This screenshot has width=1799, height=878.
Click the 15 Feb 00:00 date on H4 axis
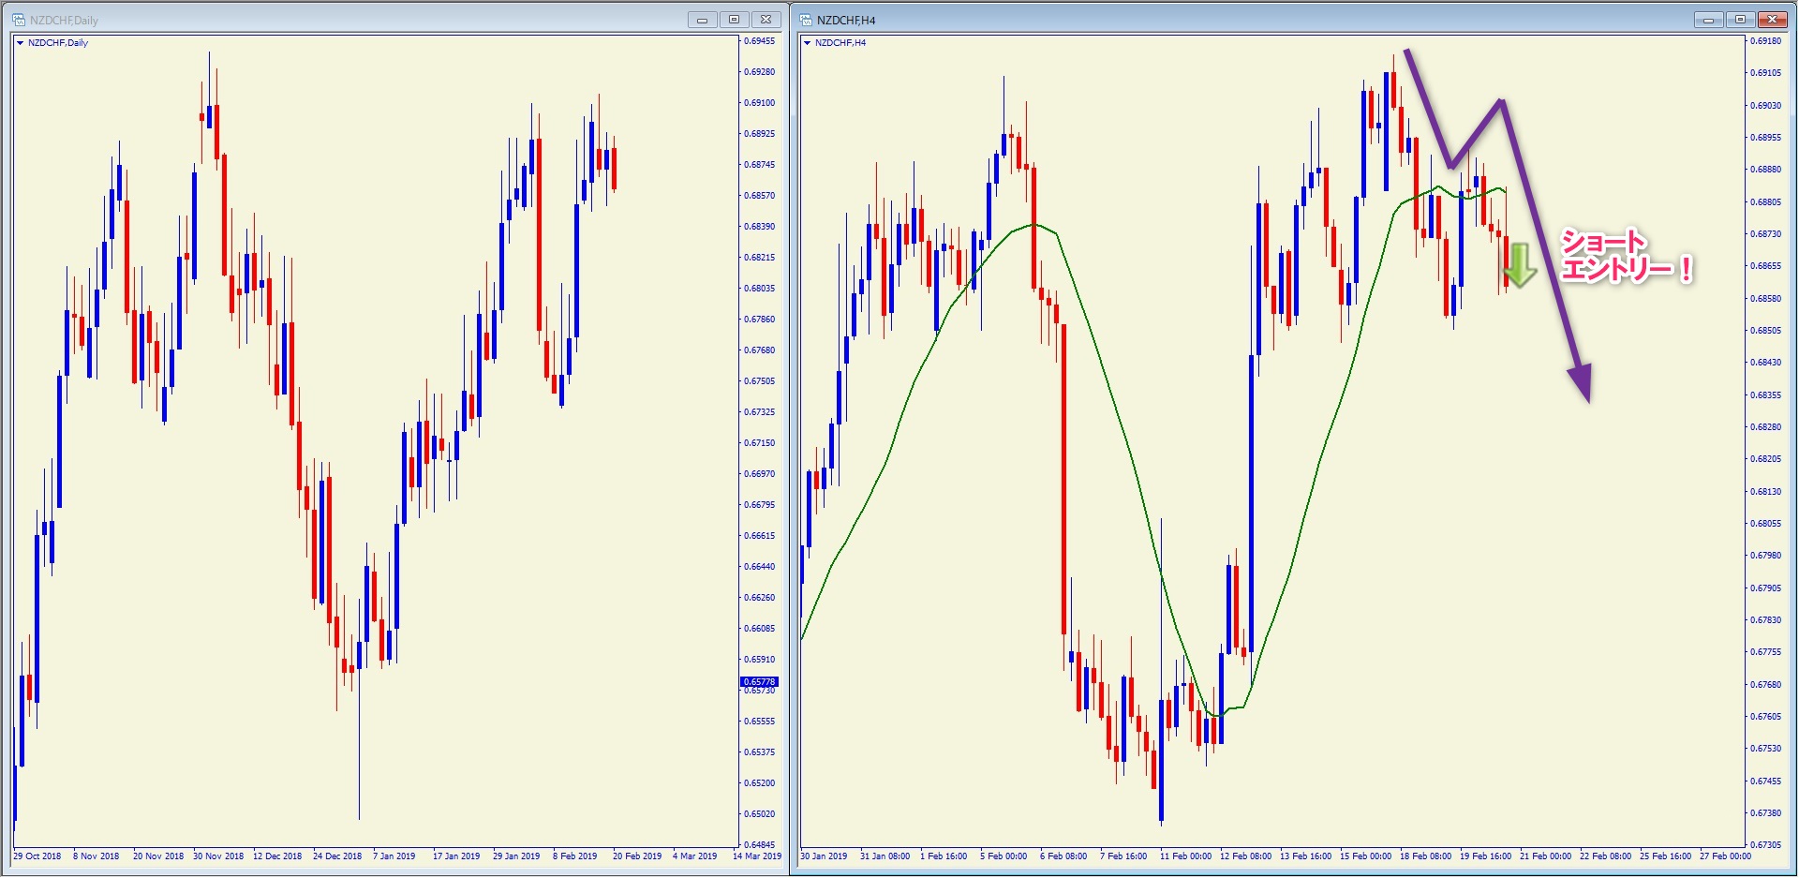click(x=1365, y=856)
